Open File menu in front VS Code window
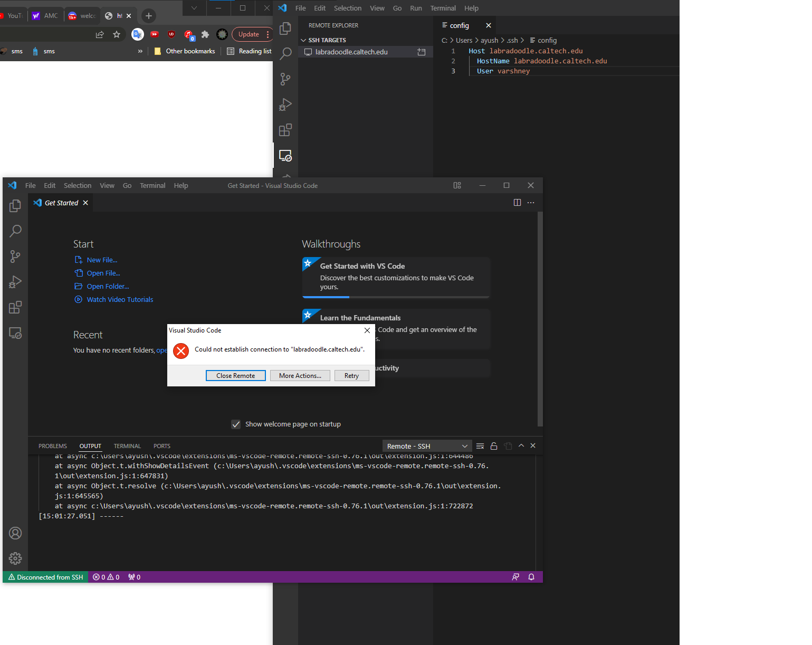This screenshot has width=812, height=645. [31, 185]
